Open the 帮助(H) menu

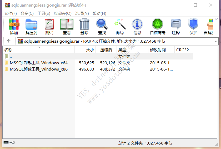click(99, 13)
